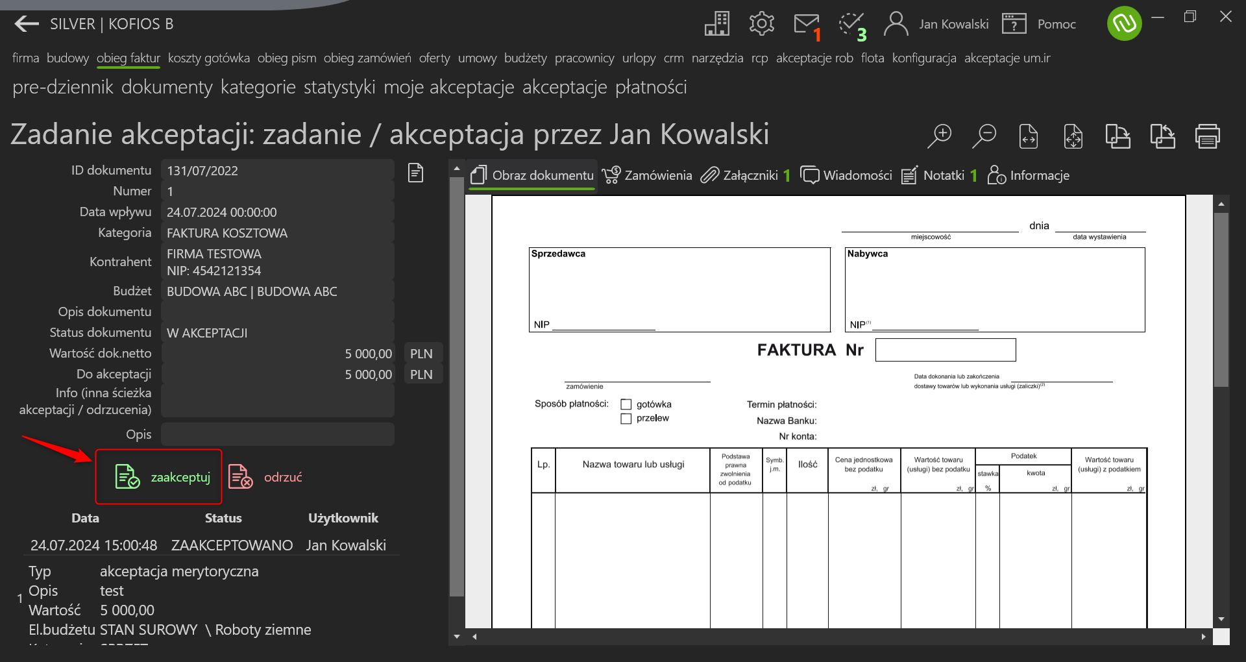Go to statystyki section
The width and height of the screenshot is (1246, 662).
click(339, 87)
